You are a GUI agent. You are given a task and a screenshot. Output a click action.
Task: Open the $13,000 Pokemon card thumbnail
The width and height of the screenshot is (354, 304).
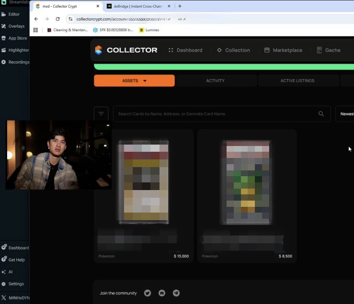point(144,182)
